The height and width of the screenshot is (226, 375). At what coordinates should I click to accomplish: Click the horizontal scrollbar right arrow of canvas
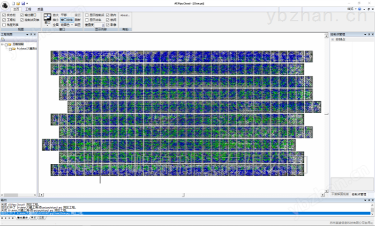pyautogui.click(x=322, y=195)
